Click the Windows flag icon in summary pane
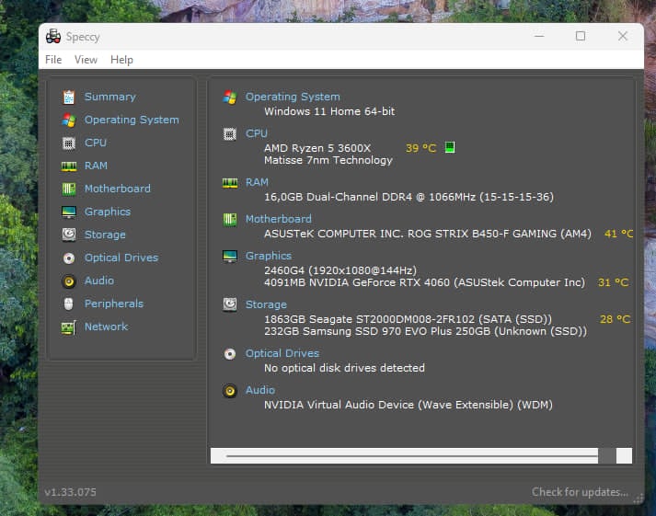The height and width of the screenshot is (516, 656). (230, 97)
